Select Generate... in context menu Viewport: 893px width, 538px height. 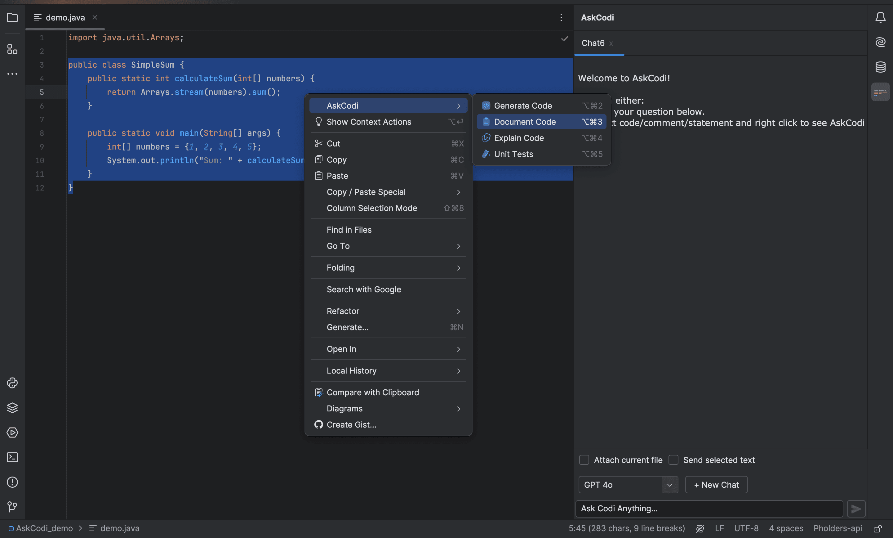coord(388,327)
